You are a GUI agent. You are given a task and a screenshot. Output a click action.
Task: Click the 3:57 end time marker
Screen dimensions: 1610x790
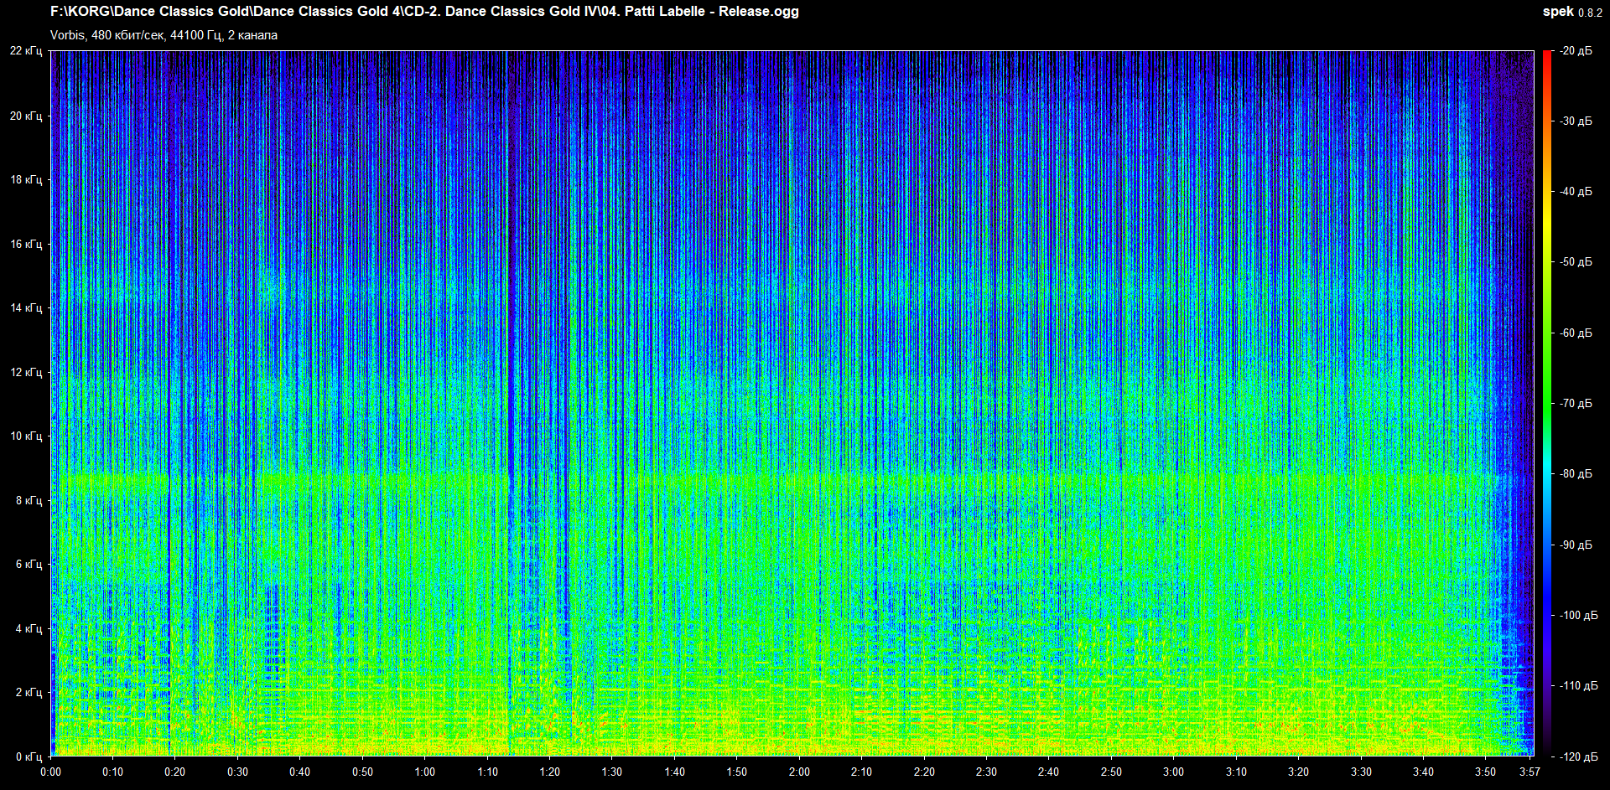tap(1529, 772)
